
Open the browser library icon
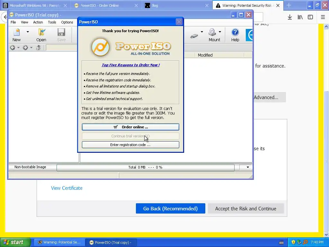click(300, 17)
